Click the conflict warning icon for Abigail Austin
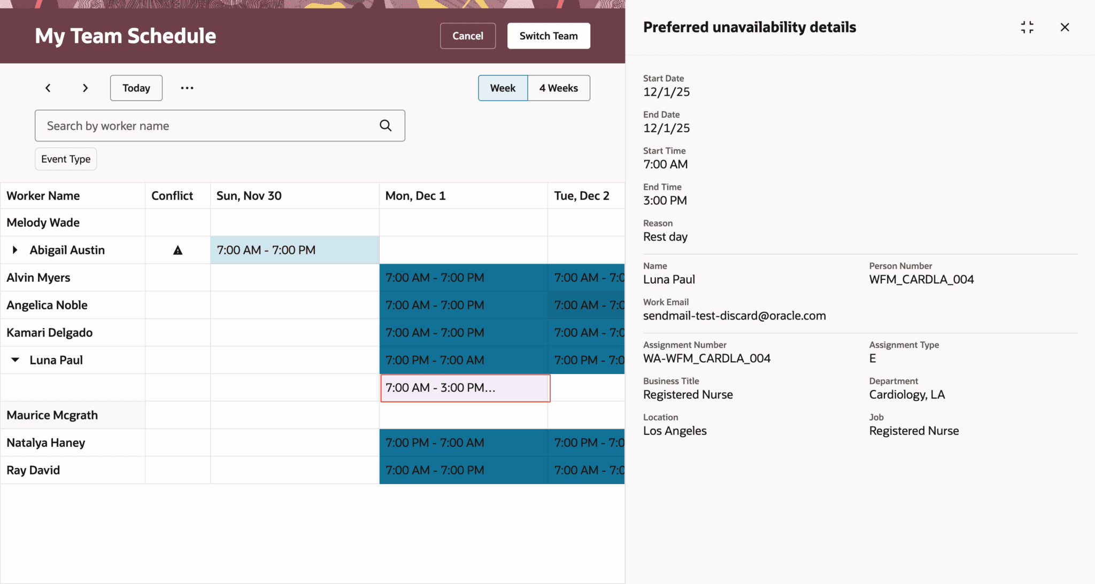This screenshot has height=584, width=1095. [x=178, y=250]
